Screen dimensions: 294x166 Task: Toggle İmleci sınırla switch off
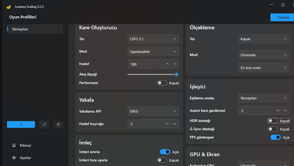(x=165, y=152)
